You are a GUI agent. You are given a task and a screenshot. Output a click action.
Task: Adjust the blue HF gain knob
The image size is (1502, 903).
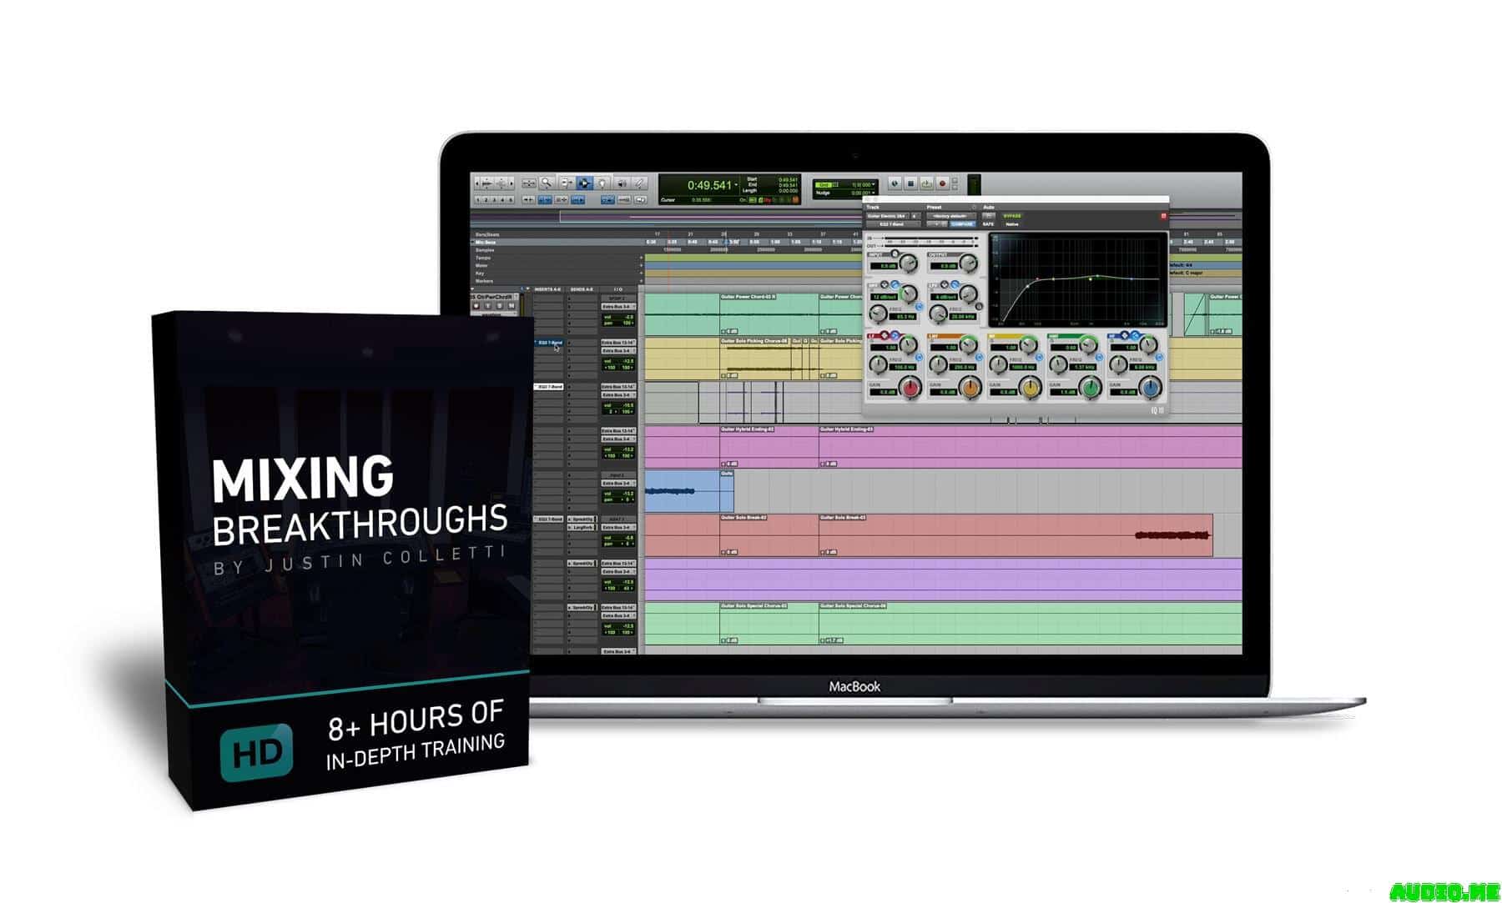pyautogui.click(x=1150, y=388)
